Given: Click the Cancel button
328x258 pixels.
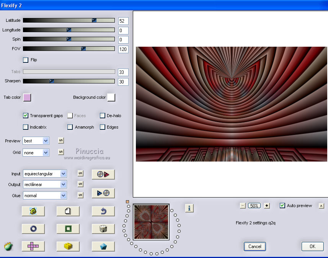Looking at the screenshot, I should 255,247.
